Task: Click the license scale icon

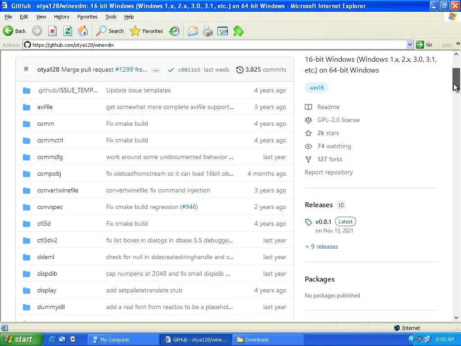Action: click(308, 120)
